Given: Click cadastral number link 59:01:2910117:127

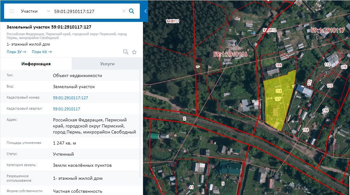Looking at the screenshot, I should (x=70, y=98).
